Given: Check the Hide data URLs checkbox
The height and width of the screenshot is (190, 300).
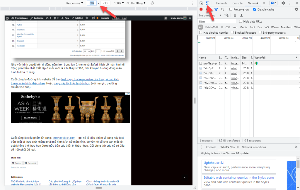Looking at the screenshot, I should (x=241, y=21).
